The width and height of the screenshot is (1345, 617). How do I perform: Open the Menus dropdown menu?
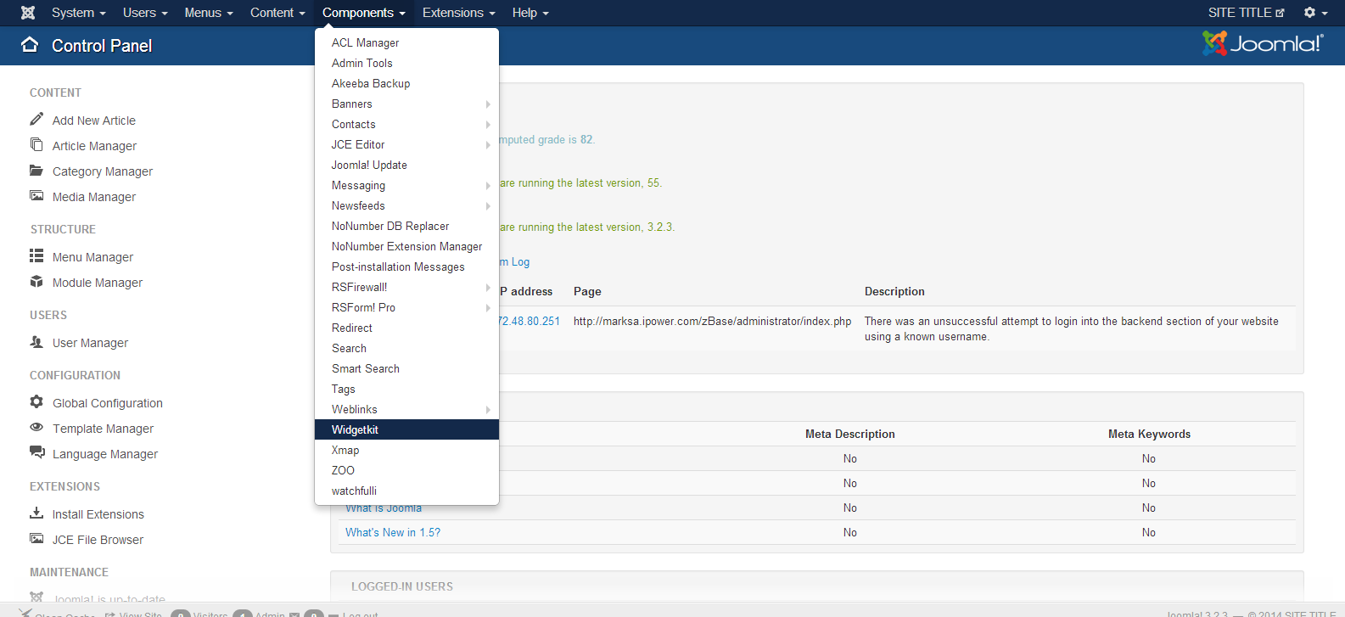tap(209, 13)
